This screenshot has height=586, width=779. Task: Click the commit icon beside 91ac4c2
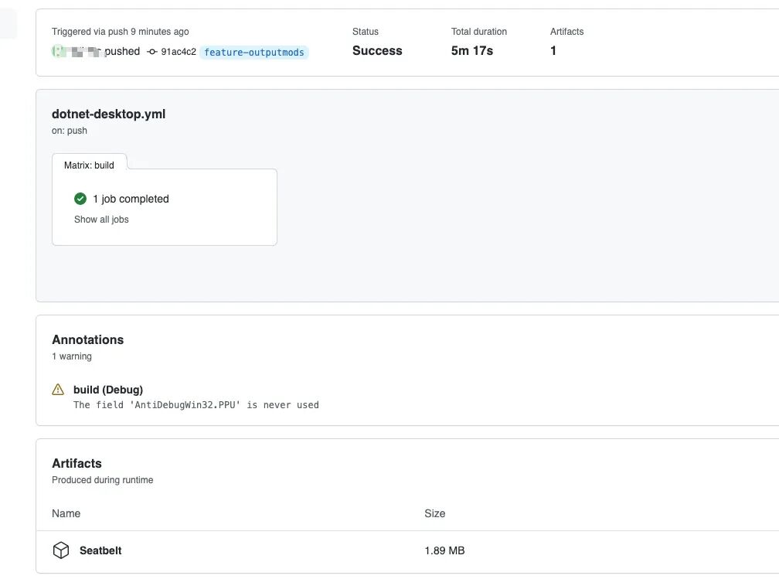(152, 52)
